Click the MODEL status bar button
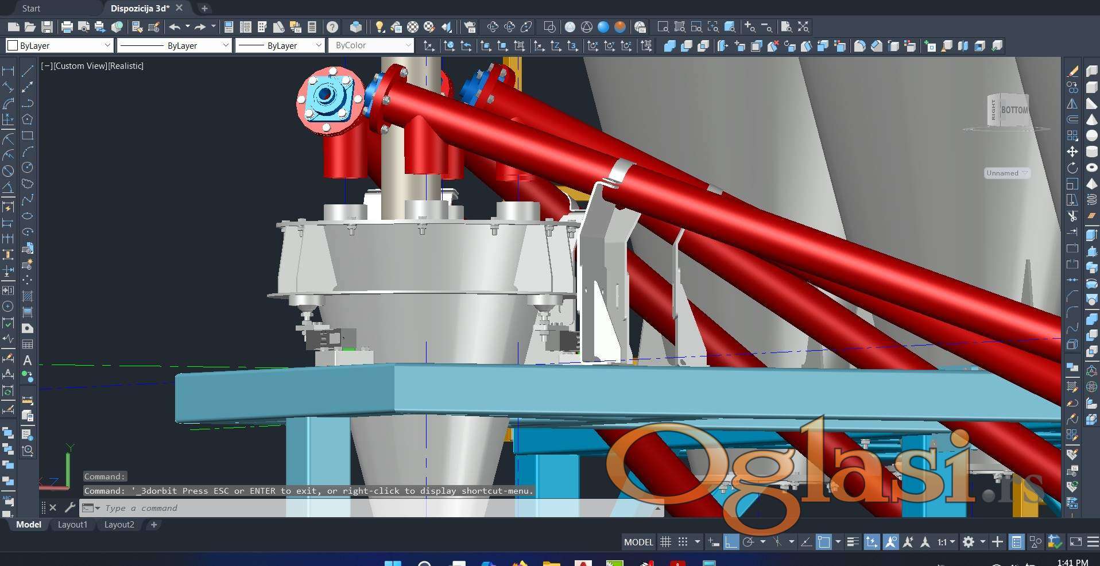This screenshot has height=566, width=1100. click(x=638, y=542)
